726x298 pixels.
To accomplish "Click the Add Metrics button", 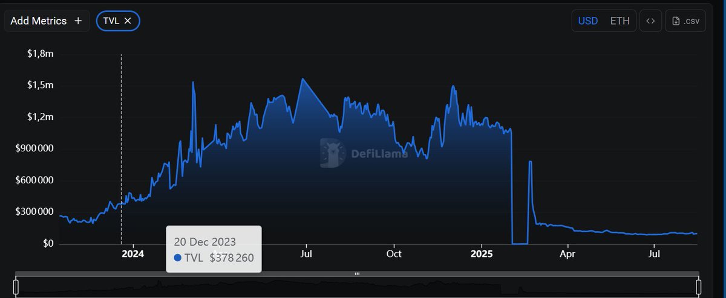I will coord(47,21).
